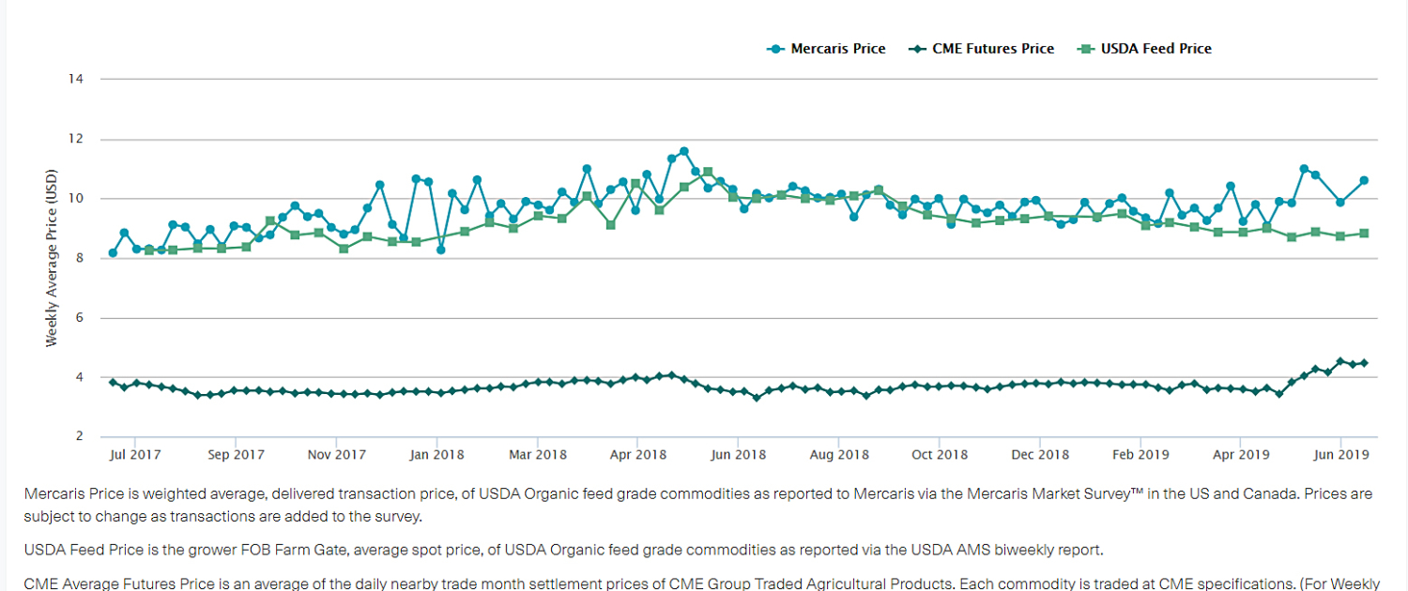Click the Jun 2019 x-axis label

[1340, 455]
